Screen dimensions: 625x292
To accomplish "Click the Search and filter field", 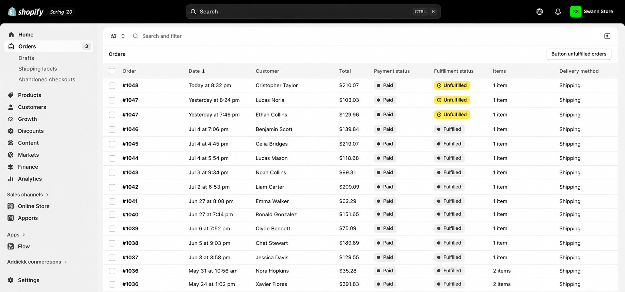I will tap(364, 36).
